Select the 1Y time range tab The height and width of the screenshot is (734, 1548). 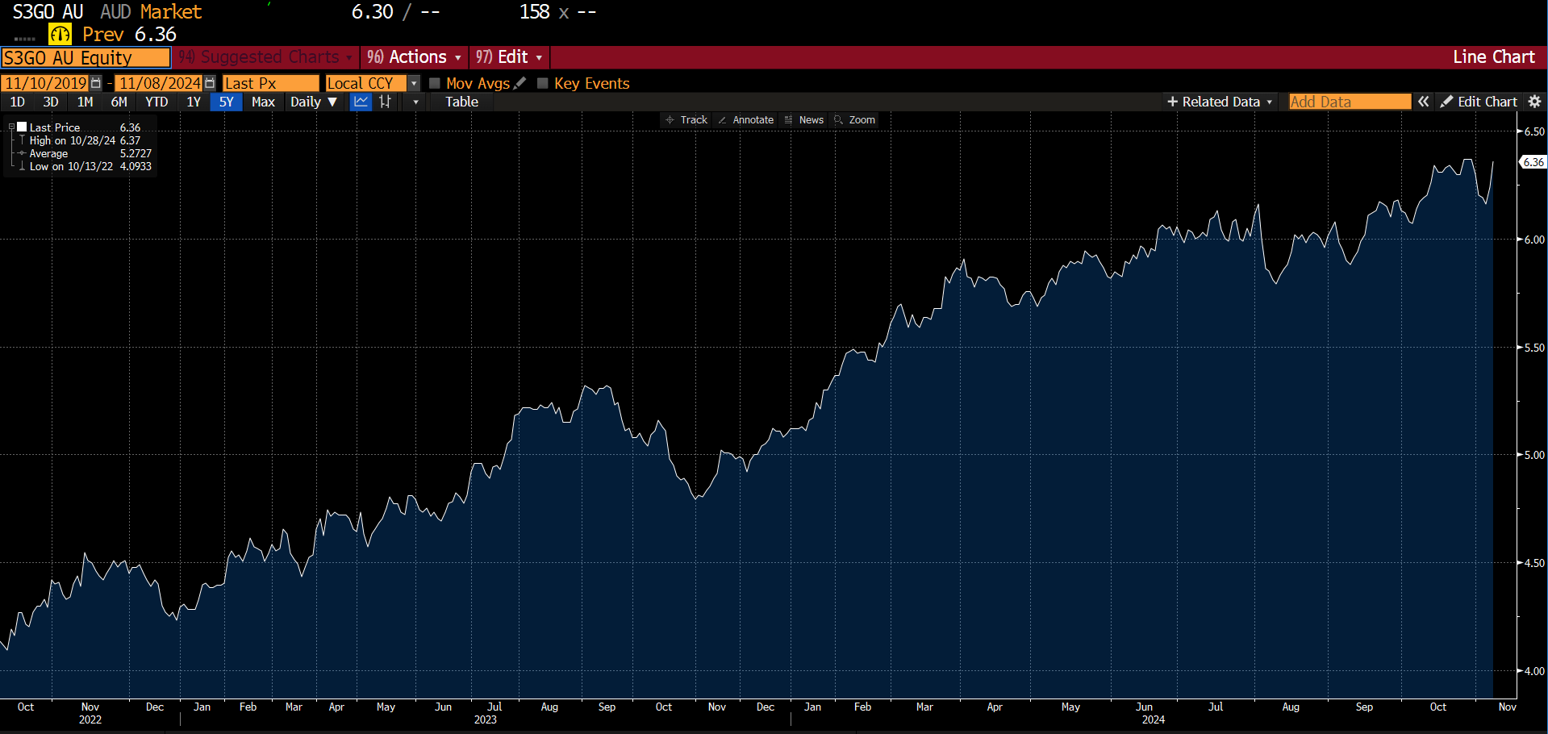(194, 102)
